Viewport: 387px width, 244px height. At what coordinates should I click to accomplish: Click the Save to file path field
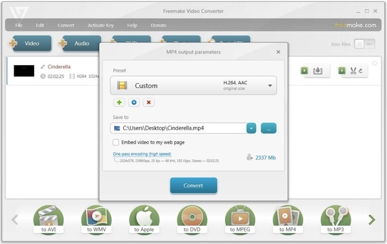tap(179, 128)
